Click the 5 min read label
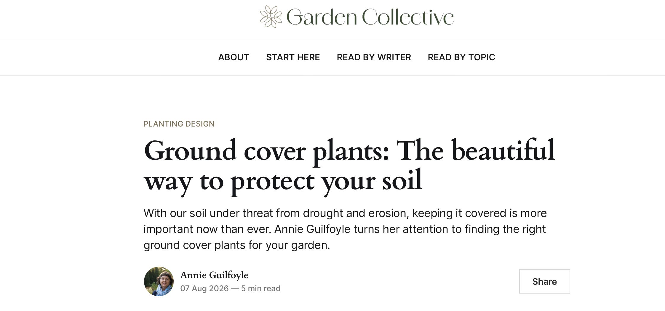Image resolution: width=665 pixels, height=311 pixels. [x=261, y=288]
